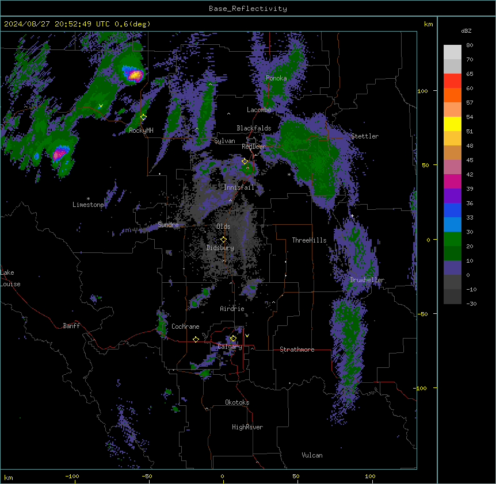496x484 pixels.
Task: Click the 0 tick label on the bottom axis
Action: coord(222,477)
